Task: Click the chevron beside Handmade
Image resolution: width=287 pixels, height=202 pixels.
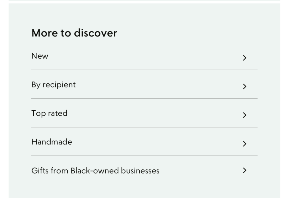Action: pos(245,144)
